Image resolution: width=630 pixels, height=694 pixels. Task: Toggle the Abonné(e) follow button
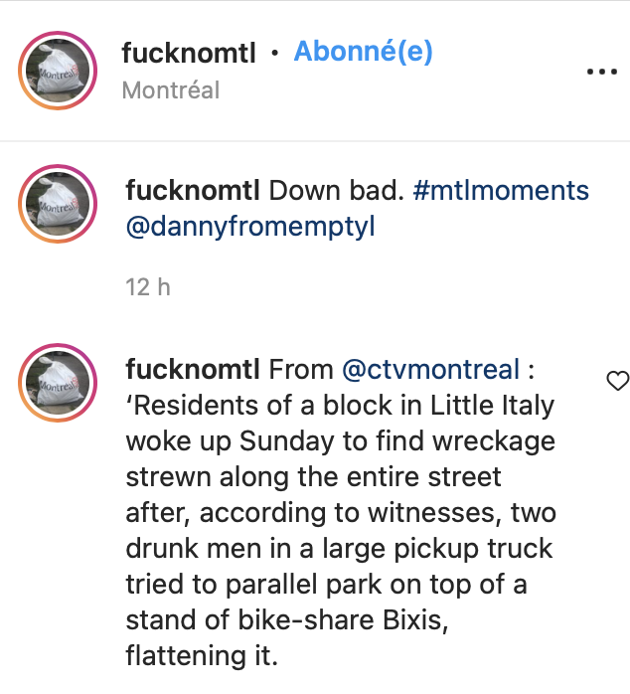pyautogui.click(x=364, y=53)
